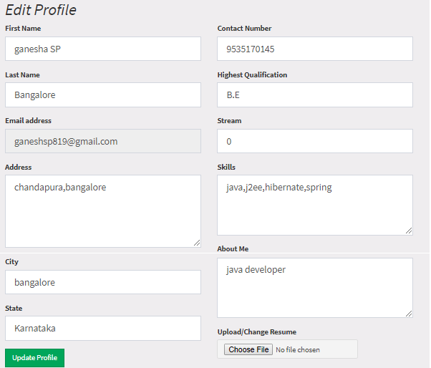Click the About Me text area
Image resolution: width=431 pixels, height=368 pixels.
click(x=315, y=288)
